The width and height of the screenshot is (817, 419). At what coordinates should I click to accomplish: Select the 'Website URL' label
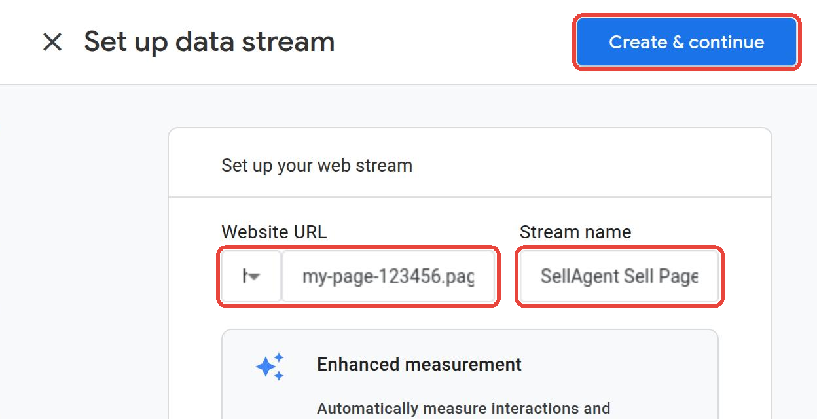(x=274, y=232)
